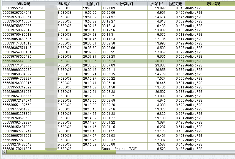Sort by 接通时间 column header
This screenshot has width=235, height=159.
(92, 4)
